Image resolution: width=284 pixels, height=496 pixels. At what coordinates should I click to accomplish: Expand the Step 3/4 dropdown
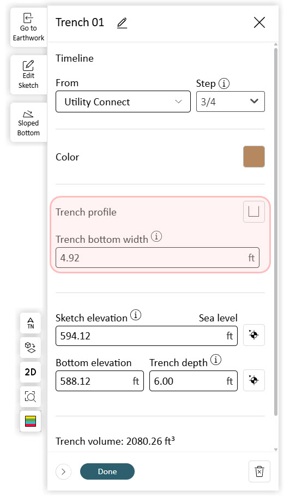pyautogui.click(x=230, y=101)
